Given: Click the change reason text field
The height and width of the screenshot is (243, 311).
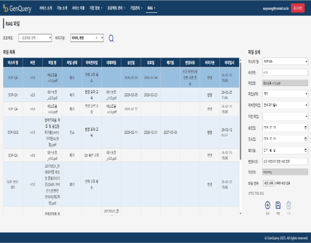Looking at the screenshot, I should [x=285, y=161].
